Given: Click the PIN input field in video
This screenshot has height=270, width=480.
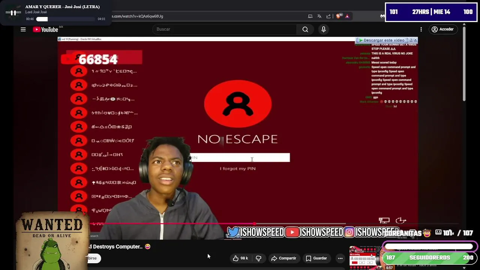Looking at the screenshot, I should pyautogui.click(x=240, y=157).
